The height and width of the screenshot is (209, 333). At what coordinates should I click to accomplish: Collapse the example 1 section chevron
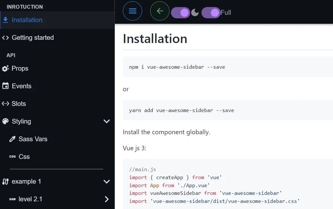click(x=106, y=181)
